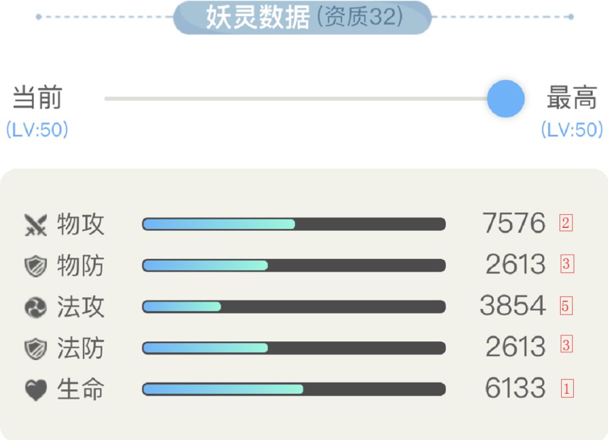Click the shield icon beside 物防
This screenshot has height=440, width=608.
coord(35,266)
